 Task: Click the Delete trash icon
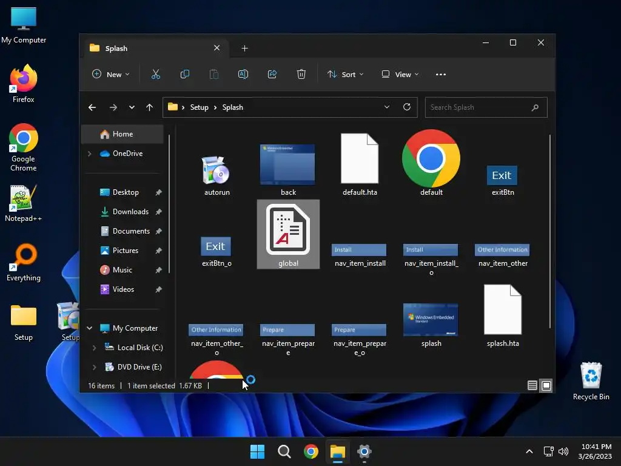pyautogui.click(x=301, y=74)
